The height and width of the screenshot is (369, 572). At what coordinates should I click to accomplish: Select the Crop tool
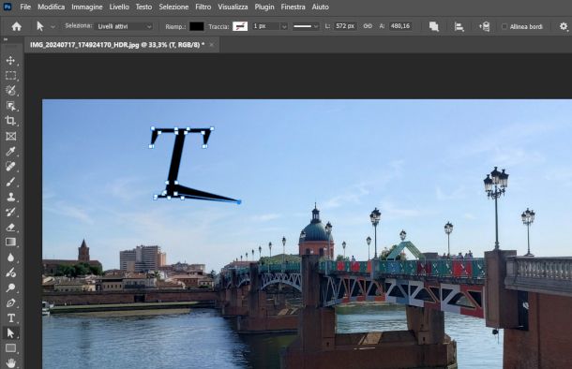(10, 121)
